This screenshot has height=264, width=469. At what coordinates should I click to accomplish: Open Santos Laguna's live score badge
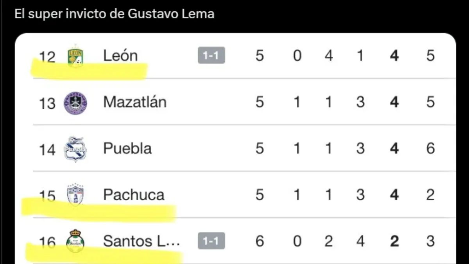coord(211,241)
